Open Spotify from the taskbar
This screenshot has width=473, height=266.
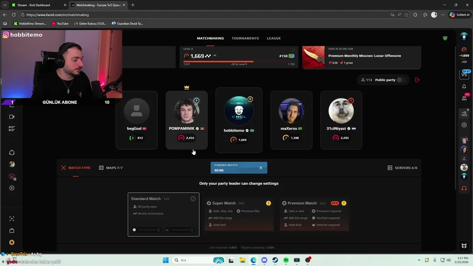pos(286,260)
